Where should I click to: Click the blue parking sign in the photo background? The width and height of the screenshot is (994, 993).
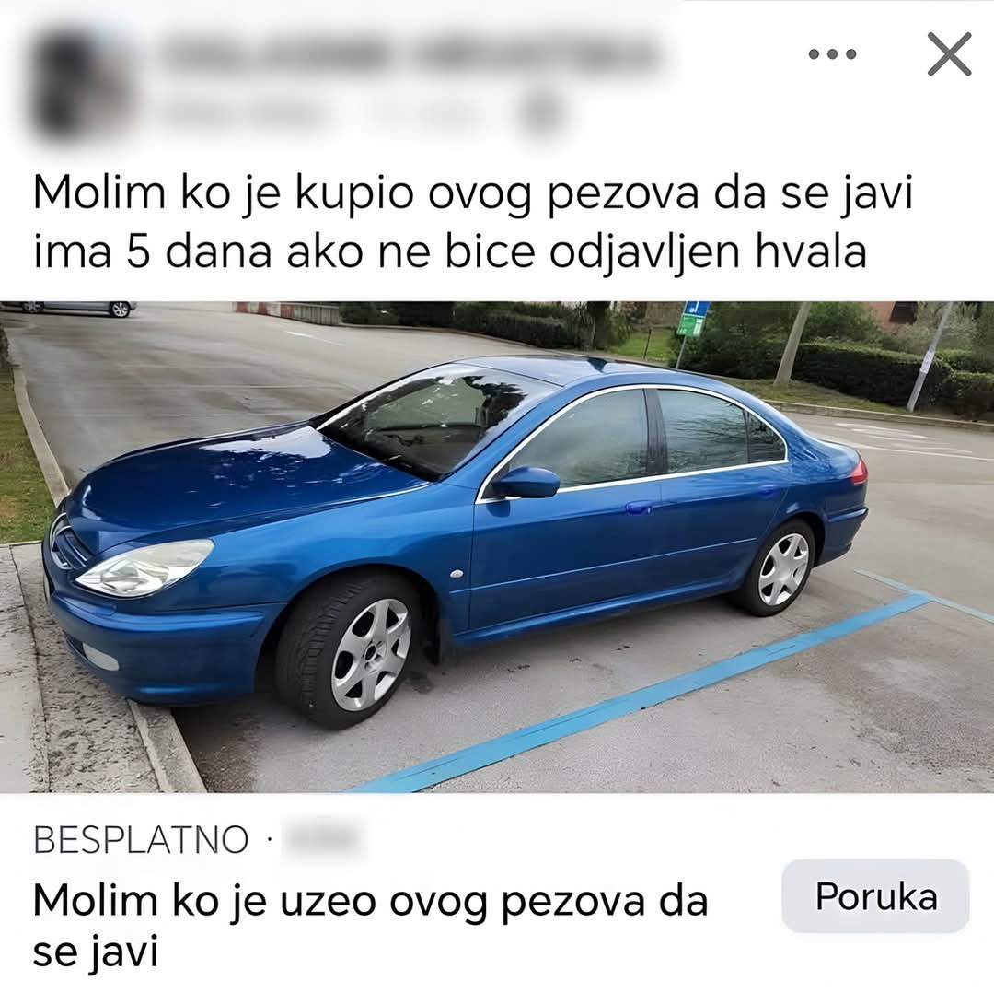click(x=693, y=319)
